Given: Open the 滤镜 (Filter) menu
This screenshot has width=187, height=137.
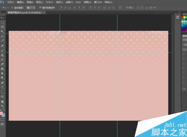Looking at the screenshot, I should click(69, 2).
